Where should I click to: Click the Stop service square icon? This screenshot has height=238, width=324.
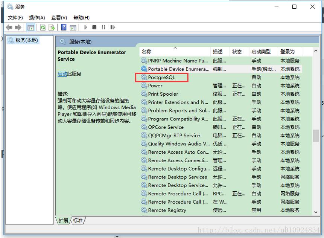[x=94, y=27]
